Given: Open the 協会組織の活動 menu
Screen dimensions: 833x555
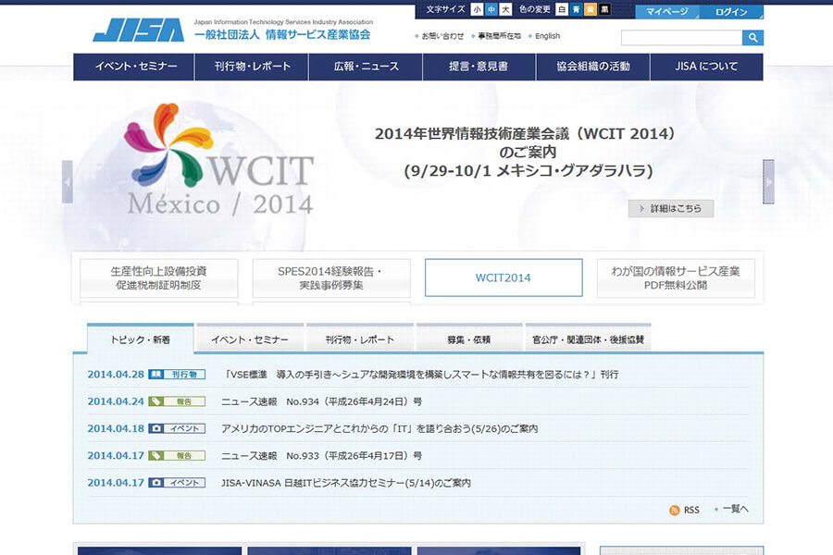Looking at the screenshot, I should coord(593,67).
